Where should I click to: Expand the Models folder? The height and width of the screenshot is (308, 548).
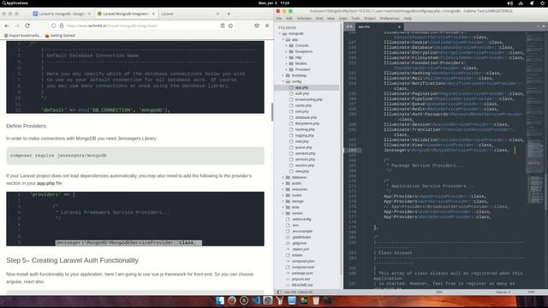286,63
